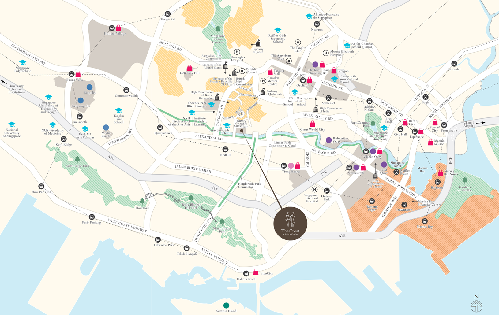Image resolution: width=499 pixels, height=315 pixels.
Task: Click the Raffles Girls' Secondary School icon
Action: tap(278, 30)
